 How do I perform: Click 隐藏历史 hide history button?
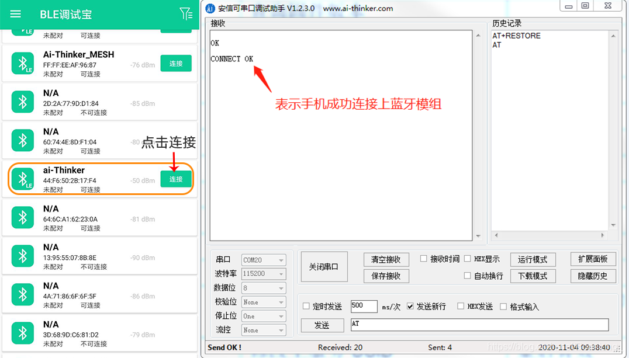click(593, 276)
